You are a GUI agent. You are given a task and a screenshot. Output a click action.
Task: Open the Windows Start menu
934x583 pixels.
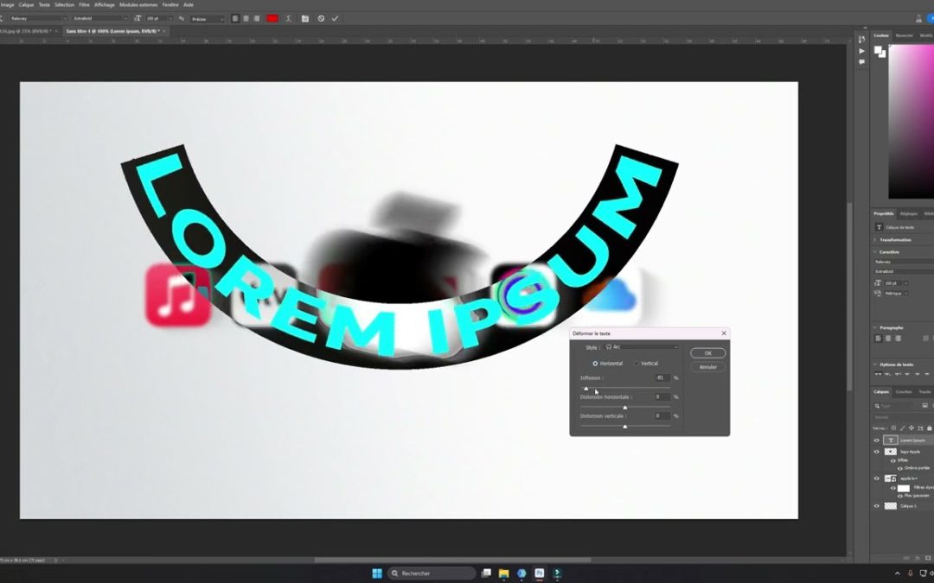(x=377, y=573)
